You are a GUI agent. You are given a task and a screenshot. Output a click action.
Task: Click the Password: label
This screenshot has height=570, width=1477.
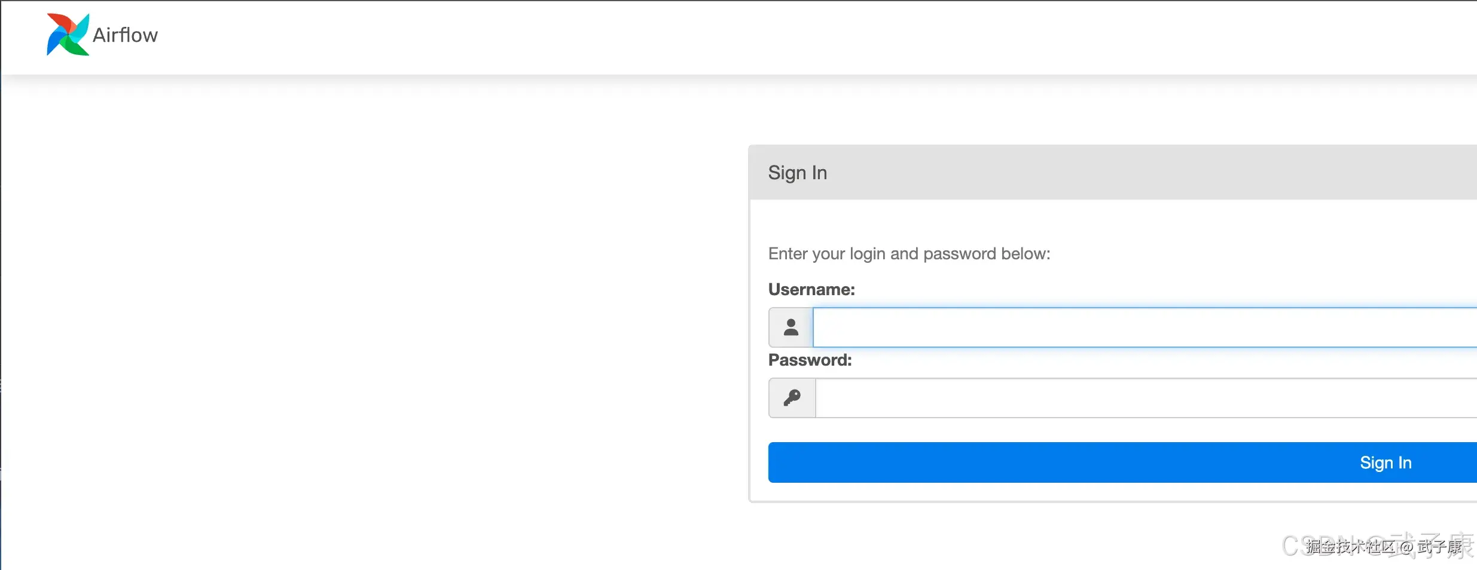810,360
